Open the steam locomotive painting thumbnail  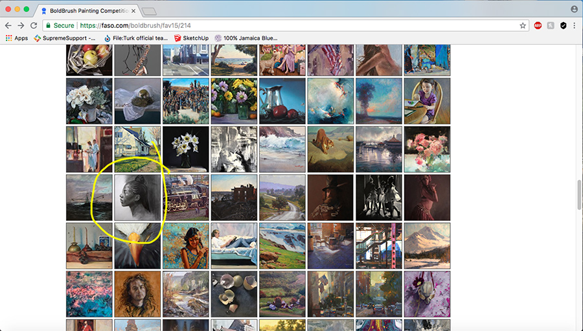pyautogui.click(x=186, y=198)
